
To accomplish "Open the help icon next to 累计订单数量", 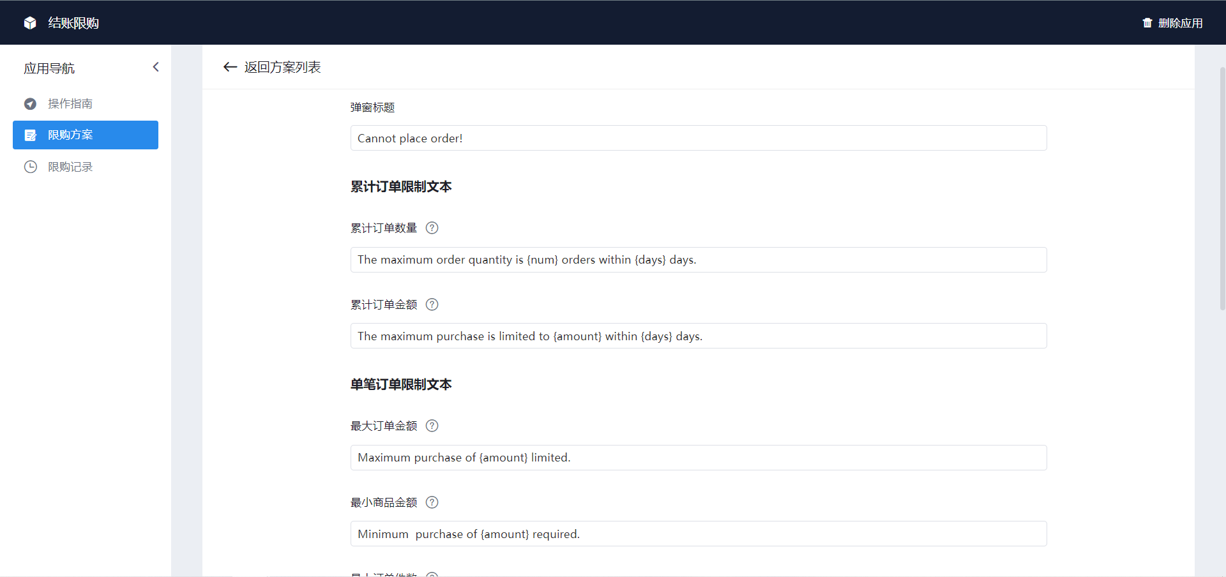I will pyautogui.click(x=432, y=228).
